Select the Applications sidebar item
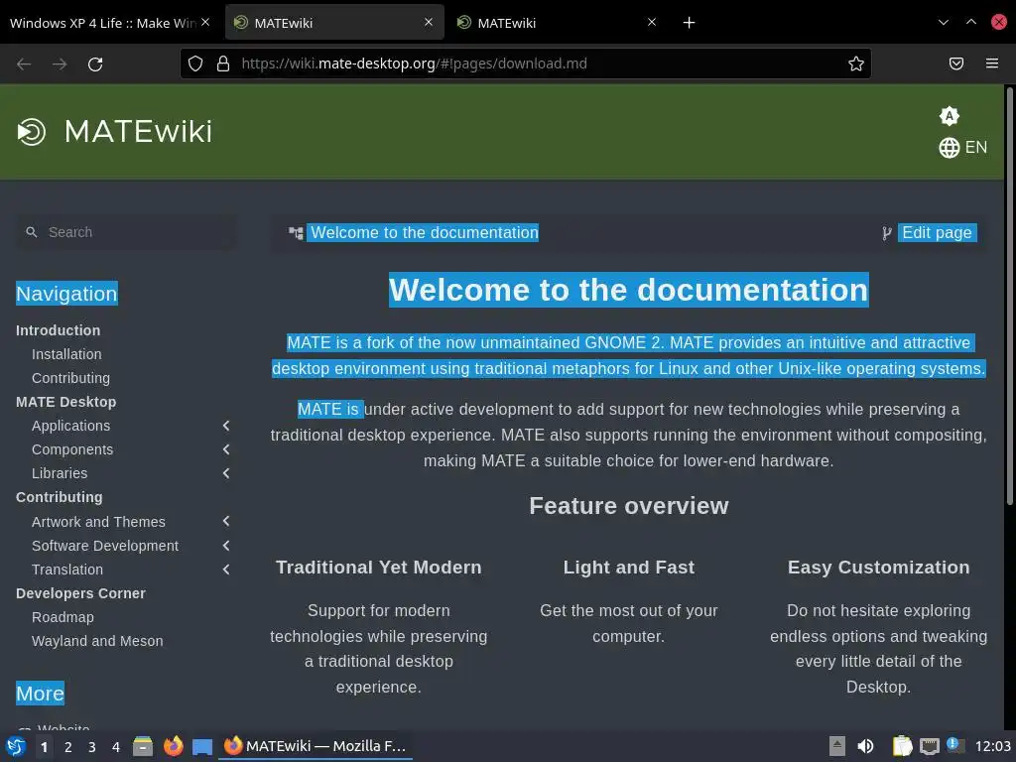The image size is (1016, 762). pos(70,426)
